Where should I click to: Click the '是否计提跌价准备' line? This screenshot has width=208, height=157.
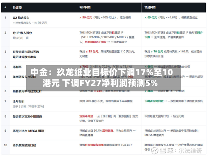25,57
